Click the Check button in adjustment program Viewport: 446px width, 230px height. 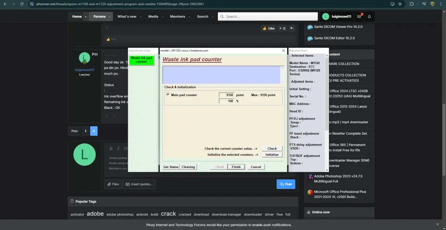click(x=272, y=149)
